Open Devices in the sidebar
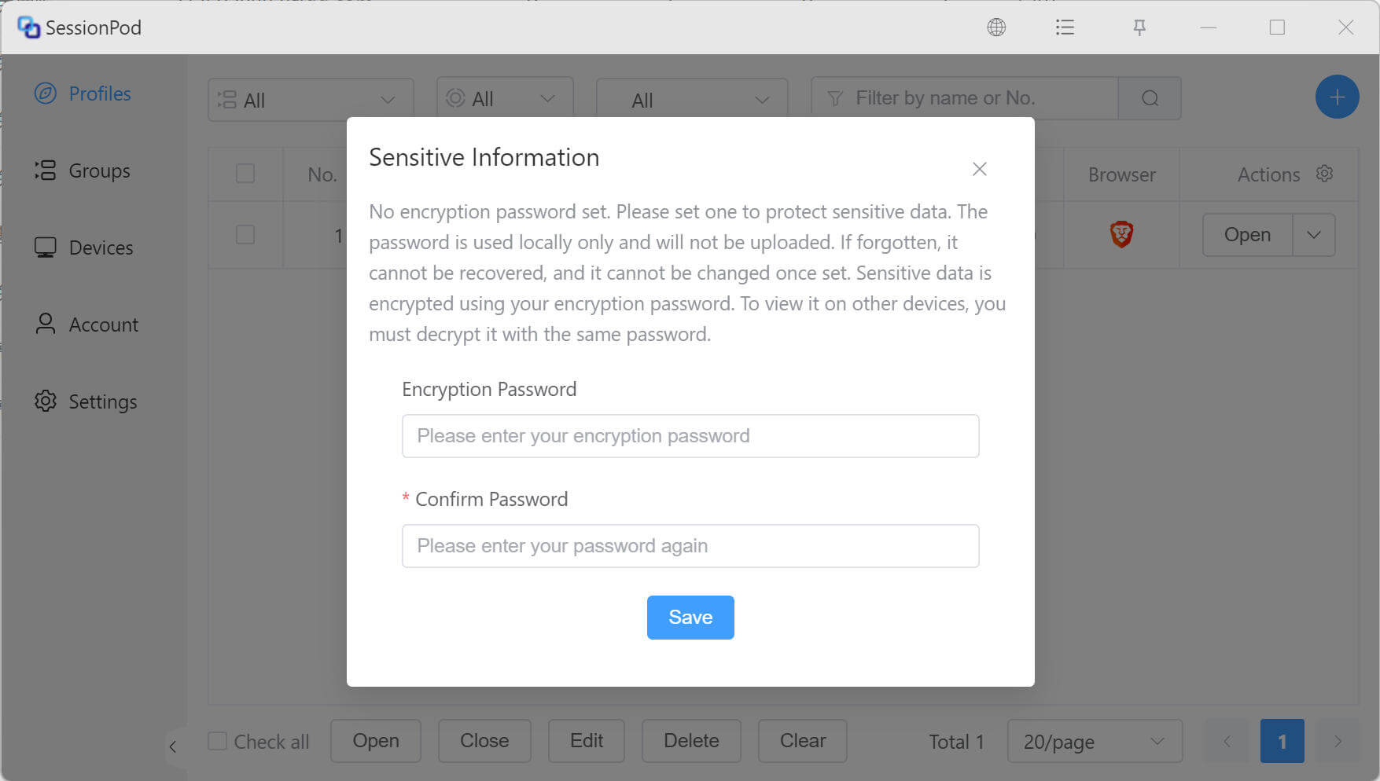This screenshot has width=1380, height=781. pos(84,247)
